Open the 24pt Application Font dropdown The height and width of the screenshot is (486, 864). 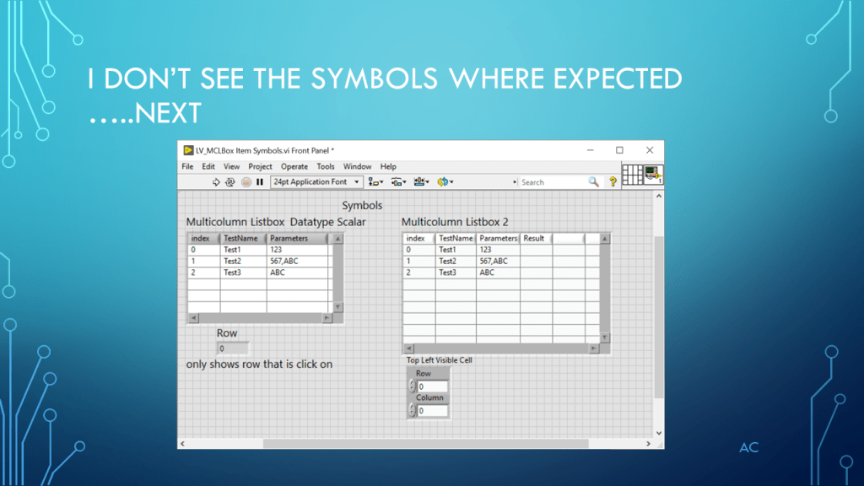pyautogui.click(x=316, y=181)
